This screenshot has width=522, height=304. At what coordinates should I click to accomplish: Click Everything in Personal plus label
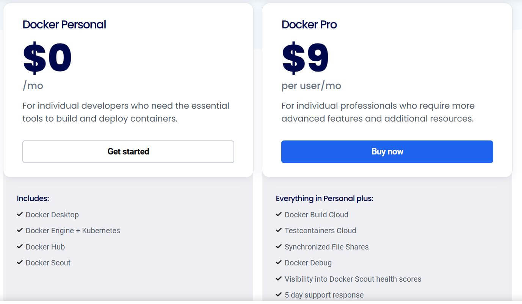pyautogui.click(x=324, y=198)
